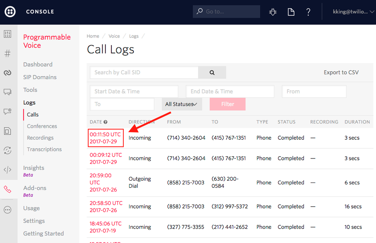Viewport: 376px width, 243px height.
Task: Click the Export to CSV link
Action: 341,72
